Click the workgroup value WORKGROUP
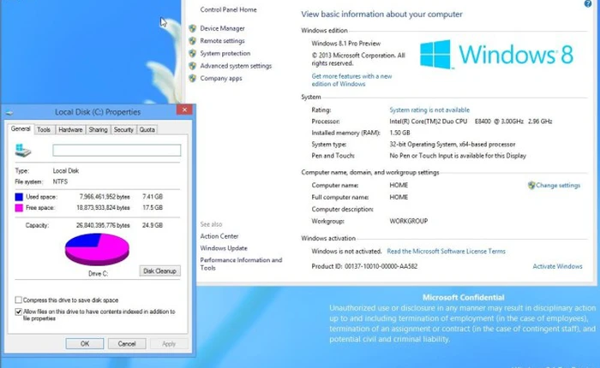600x368 pixels. 409,221
